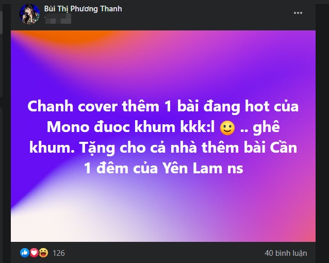This screenshot has height=263, width=329.
Task: Click the smiley emoji in the post text
Action: click(227, 128)
